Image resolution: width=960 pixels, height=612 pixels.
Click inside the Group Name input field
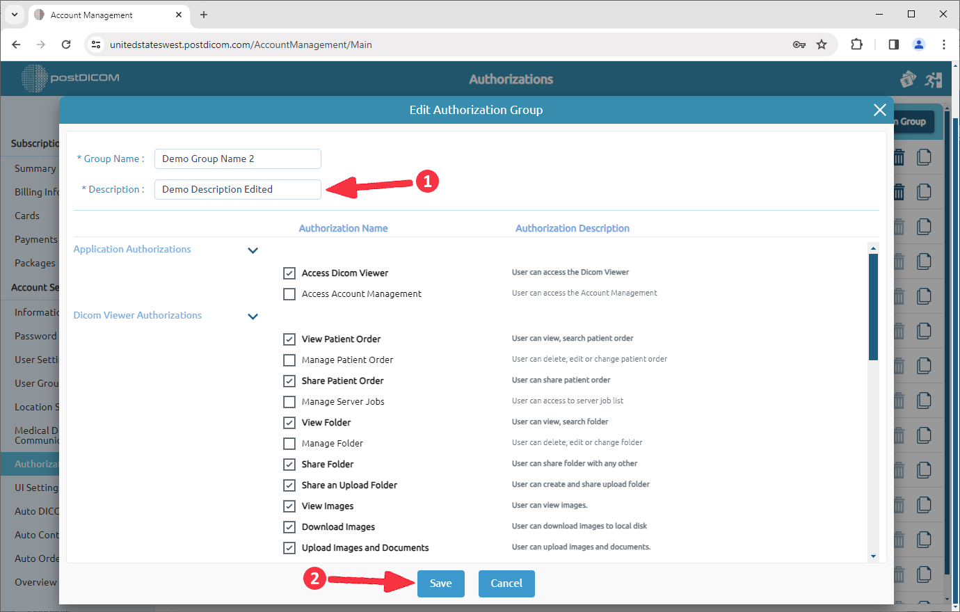click(x=237, y=159)
